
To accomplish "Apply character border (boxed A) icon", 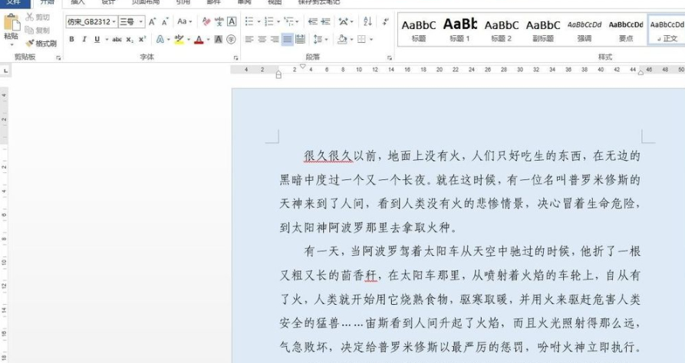I will (x=232, y=21).
